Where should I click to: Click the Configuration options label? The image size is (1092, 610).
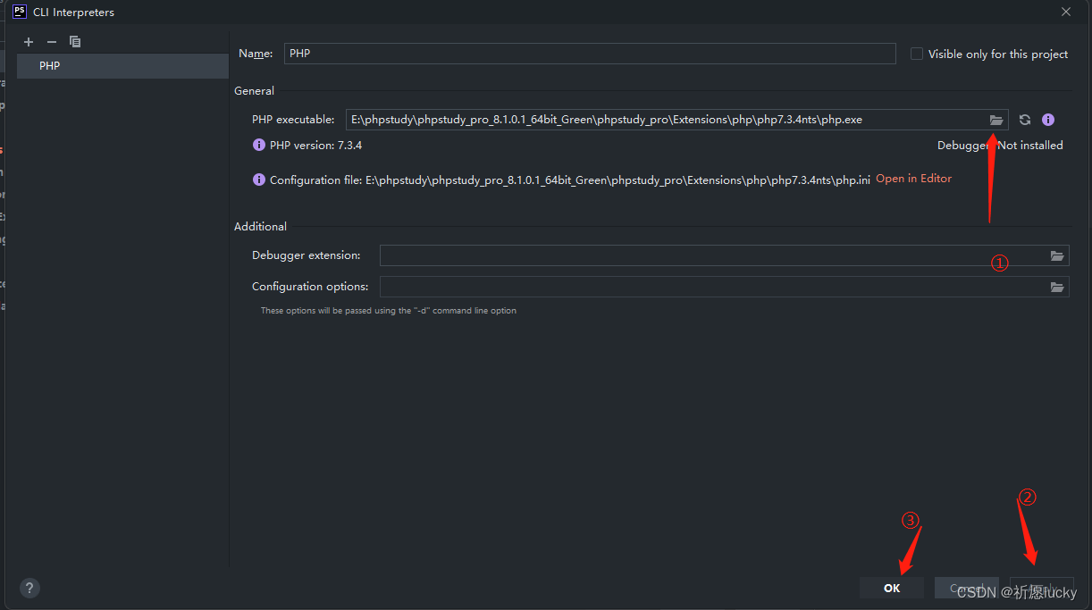[310, 287]
